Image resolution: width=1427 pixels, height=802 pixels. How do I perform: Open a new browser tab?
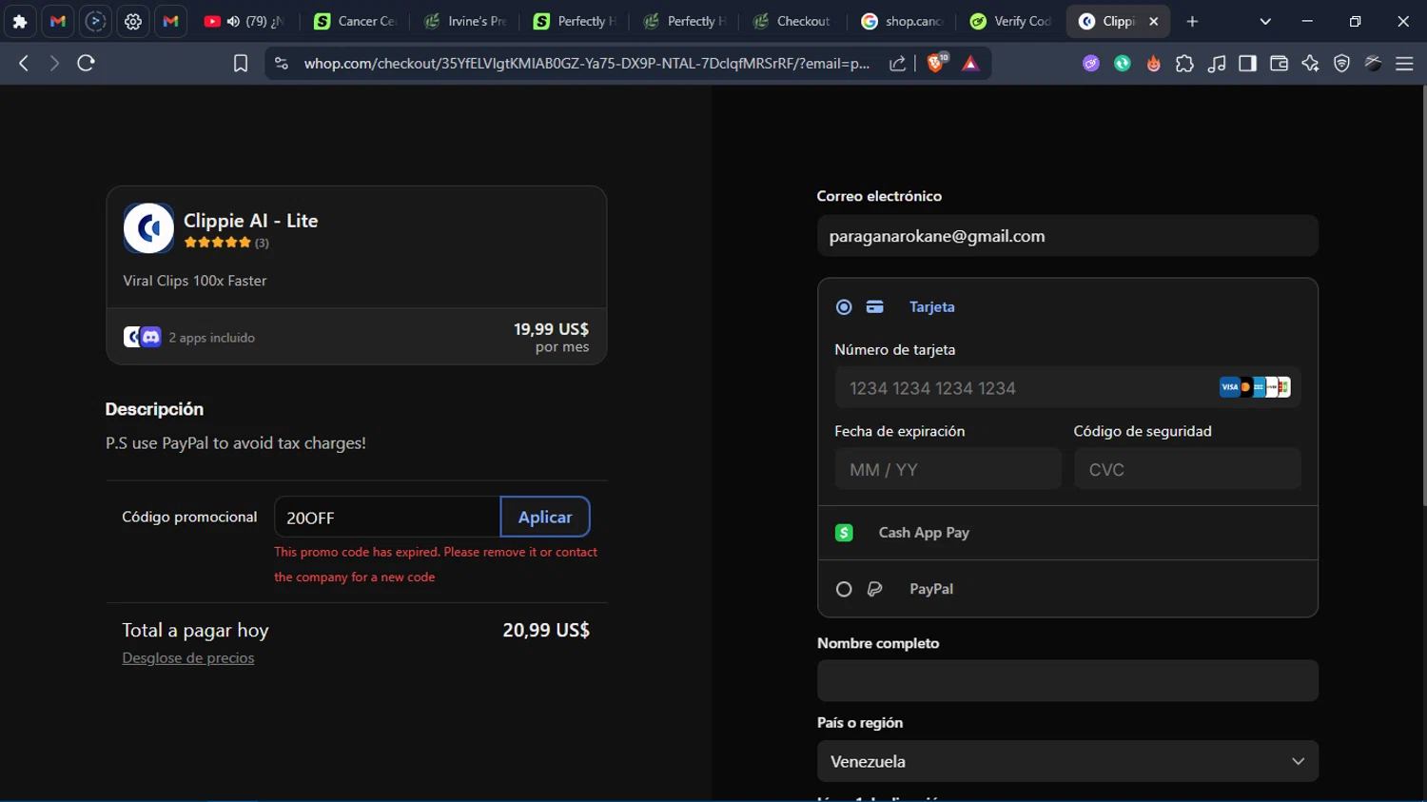tap(1192, 21)
